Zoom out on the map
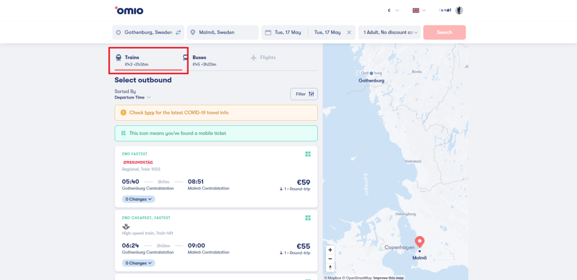577x280 pixels. pos(330,259)
